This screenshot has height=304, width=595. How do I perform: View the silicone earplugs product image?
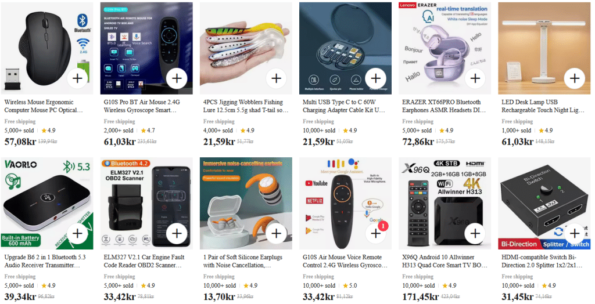coord(246,203)
